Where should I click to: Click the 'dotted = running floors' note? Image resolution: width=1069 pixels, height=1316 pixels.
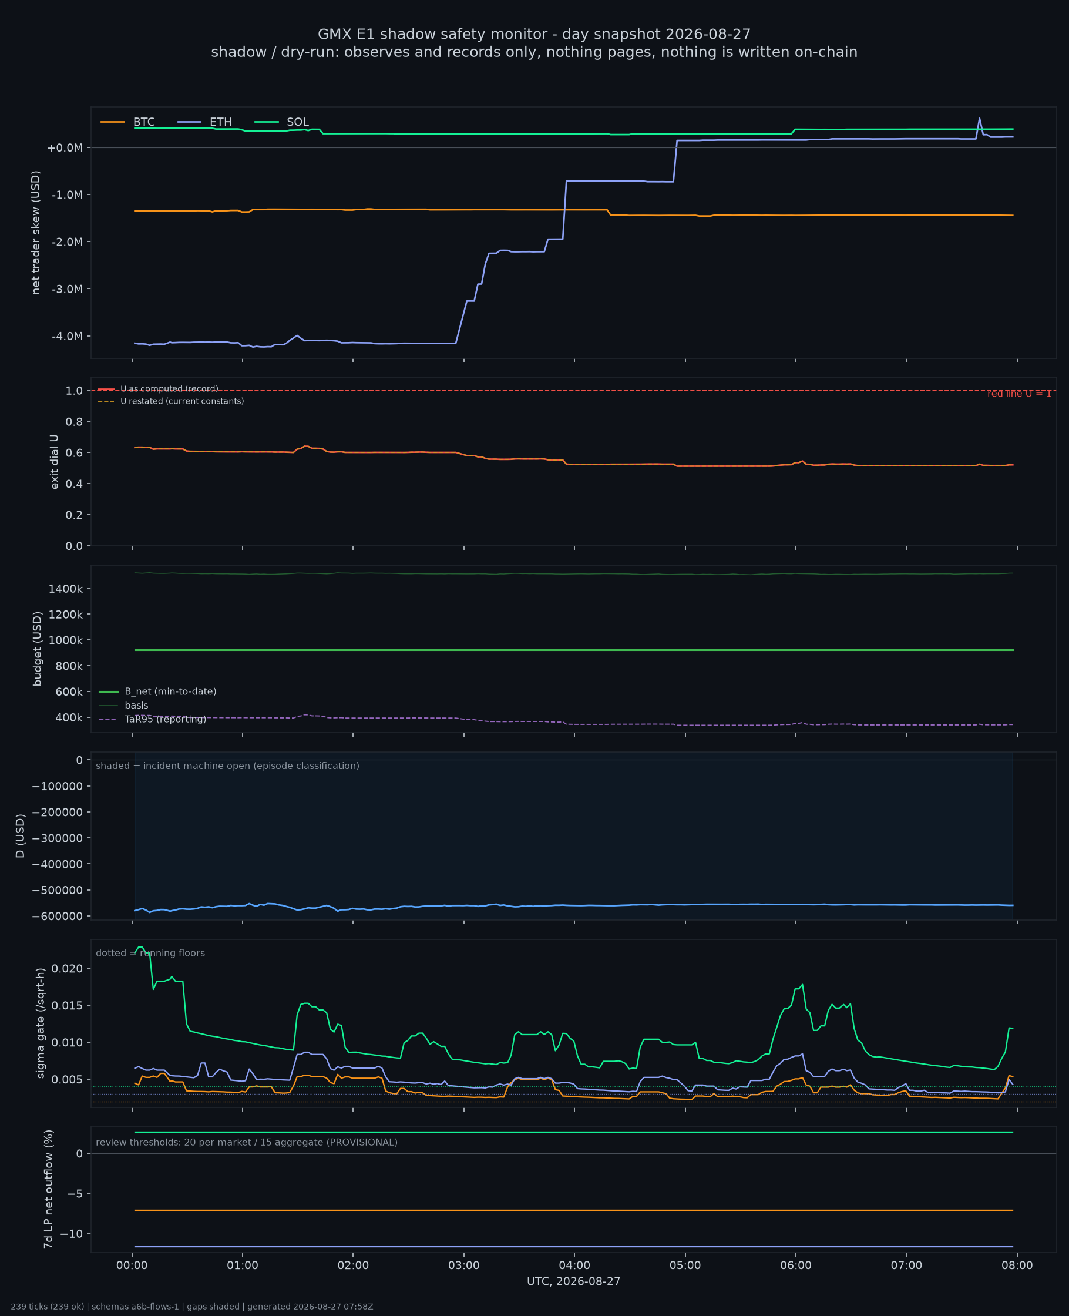click(150, 954)
